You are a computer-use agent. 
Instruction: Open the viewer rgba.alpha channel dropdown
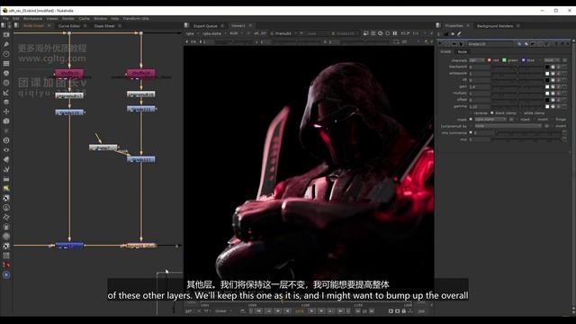coord(214,33)
